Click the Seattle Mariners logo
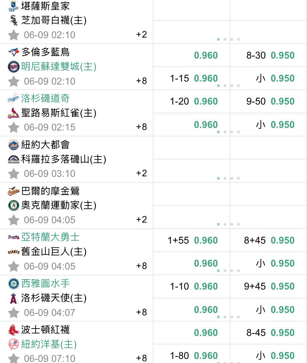307x363 pixels. click(13, 284)
